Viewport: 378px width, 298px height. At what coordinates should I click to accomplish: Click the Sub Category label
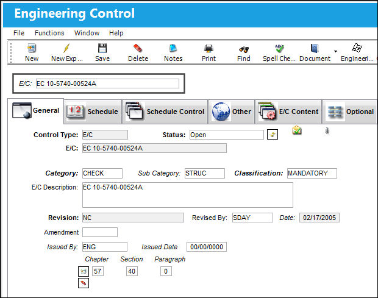(x=159, y=173)
